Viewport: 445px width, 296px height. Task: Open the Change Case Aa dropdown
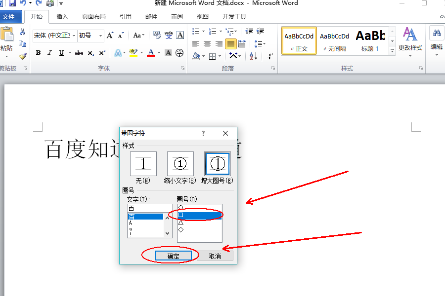click(139, 36)
